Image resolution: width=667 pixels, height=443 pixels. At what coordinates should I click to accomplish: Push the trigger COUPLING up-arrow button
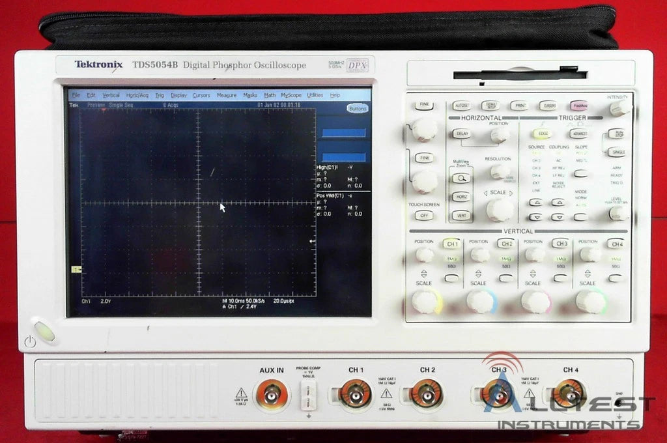(x=558, y=203)
